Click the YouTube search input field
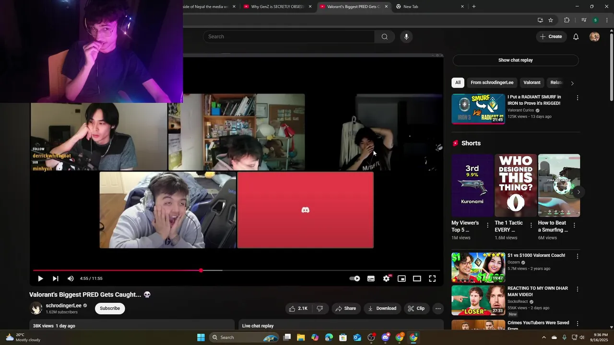 [x=289, y=36]
